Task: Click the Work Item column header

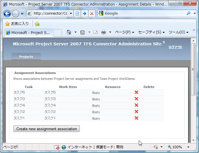Action: pos(68,87)
